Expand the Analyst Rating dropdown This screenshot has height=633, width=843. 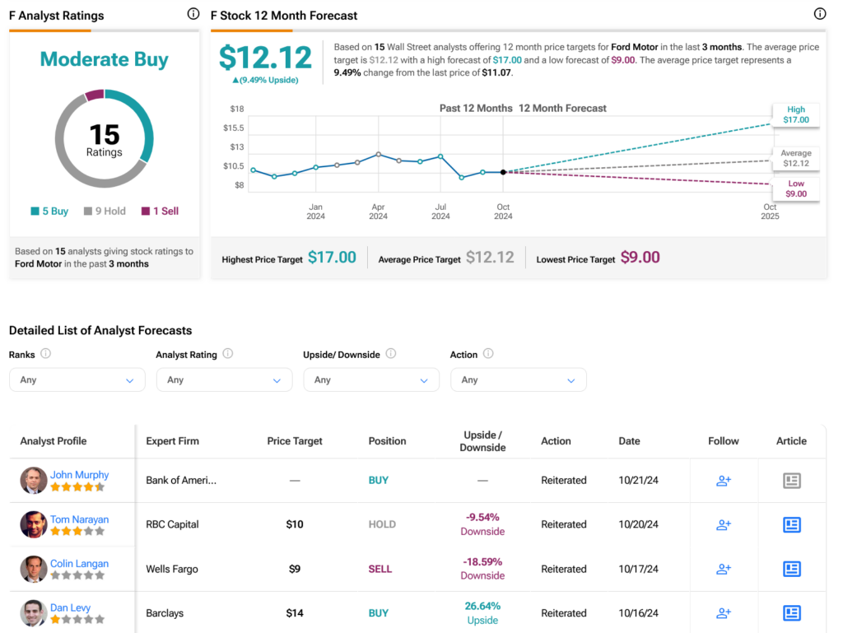coord(224,380)
